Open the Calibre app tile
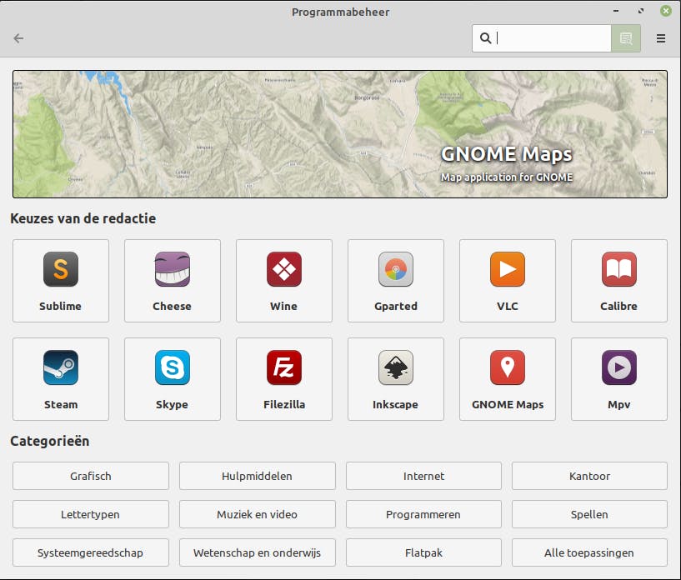This screenshot has width=681, height=580. 618,281
